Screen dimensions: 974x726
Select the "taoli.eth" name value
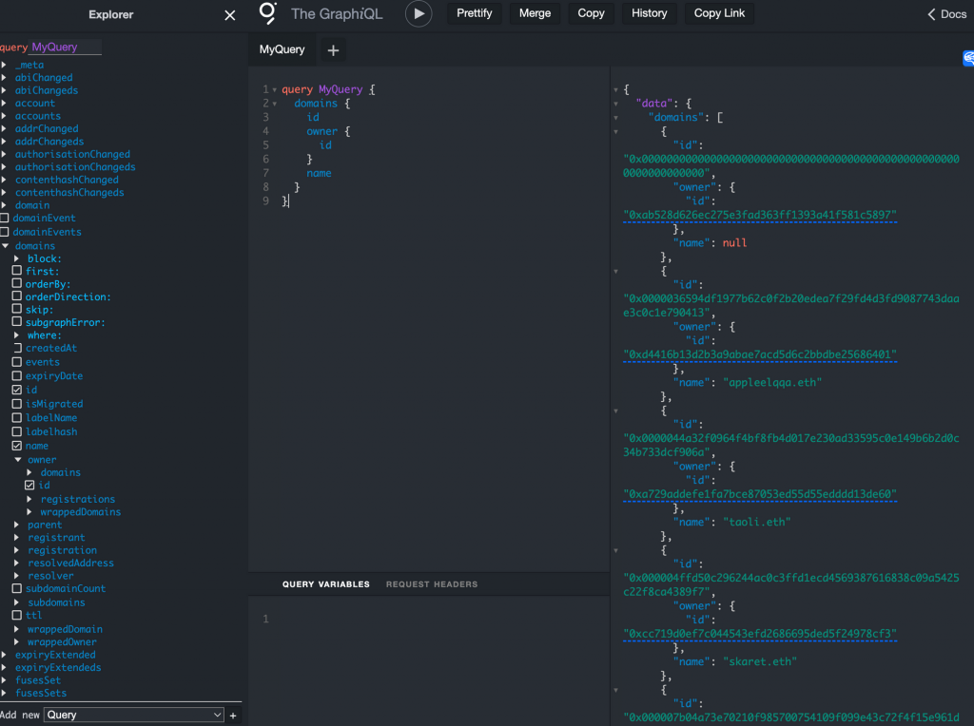756,523
